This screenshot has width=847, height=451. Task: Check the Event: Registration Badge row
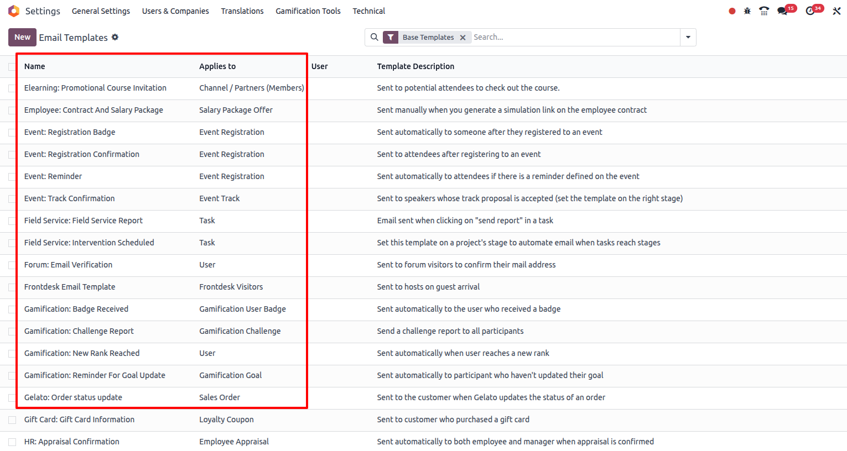(x=12, y=133)
